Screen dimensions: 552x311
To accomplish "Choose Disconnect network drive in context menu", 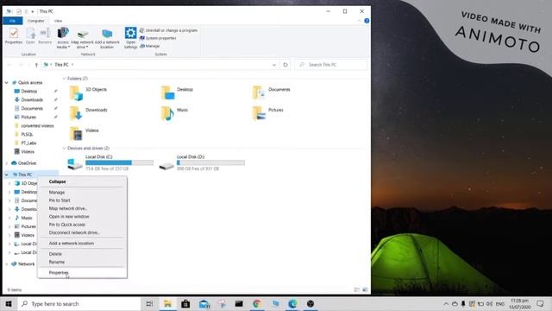I will pyautogui.click(x=82, y=232).
